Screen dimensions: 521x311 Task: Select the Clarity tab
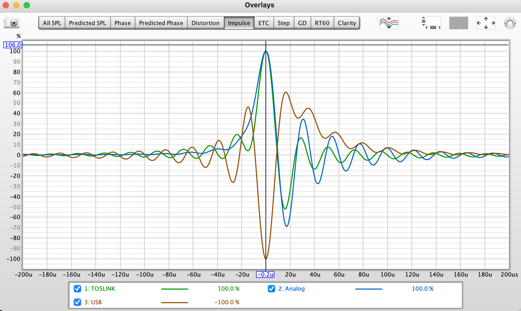(x=347, y=23)
